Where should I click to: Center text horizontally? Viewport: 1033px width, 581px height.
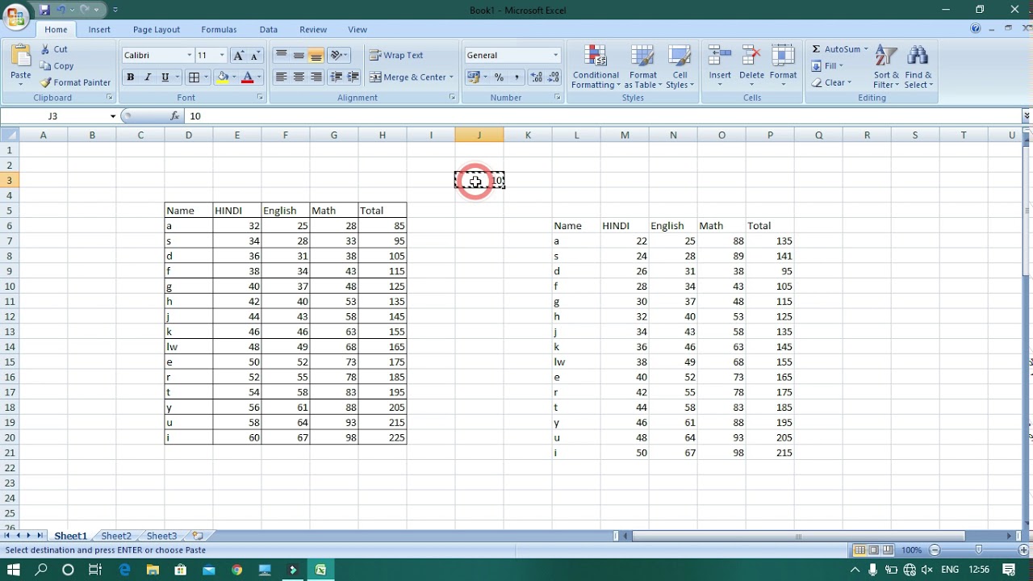[299, 77]
